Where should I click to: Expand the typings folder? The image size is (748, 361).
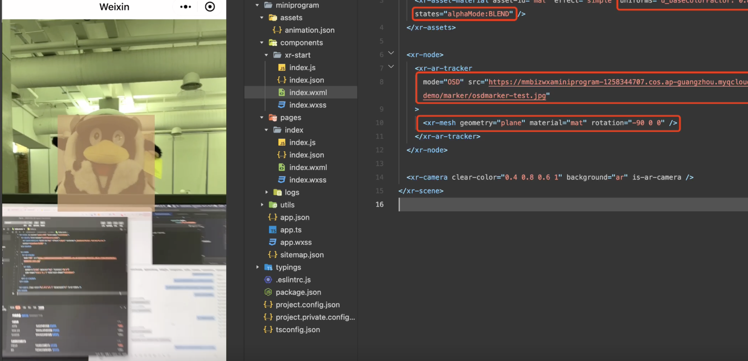coord(257,267)
